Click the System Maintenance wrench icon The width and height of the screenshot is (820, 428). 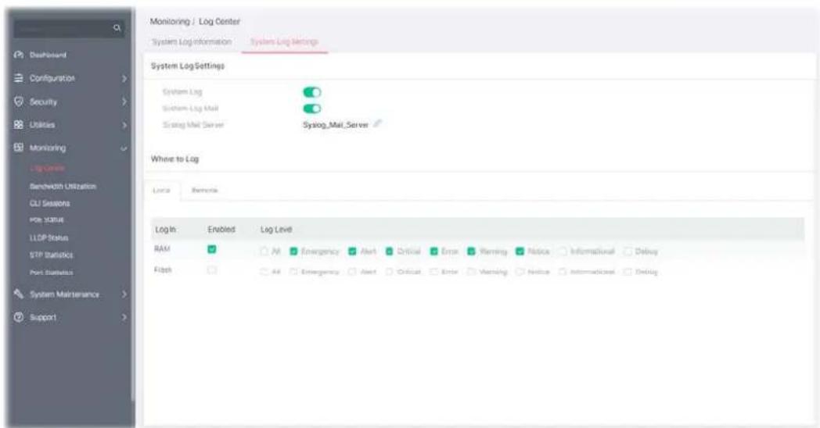19,294
